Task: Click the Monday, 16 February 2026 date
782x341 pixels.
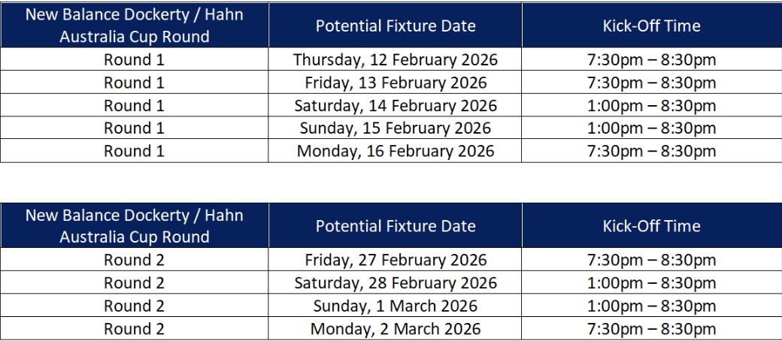Action: 396,151
